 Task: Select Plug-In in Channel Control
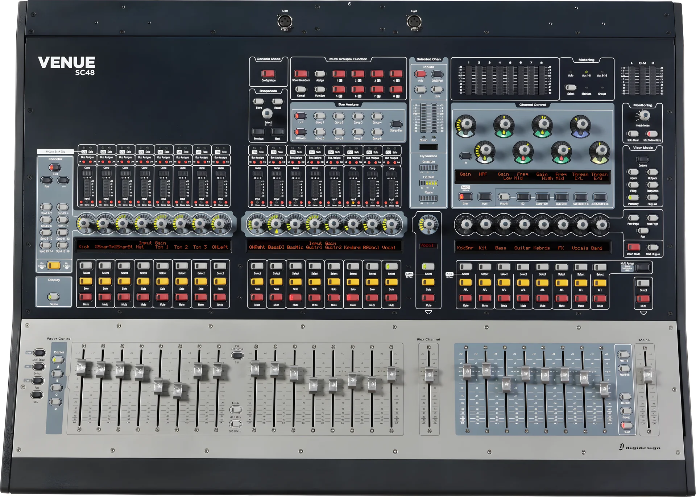(504, 197)
